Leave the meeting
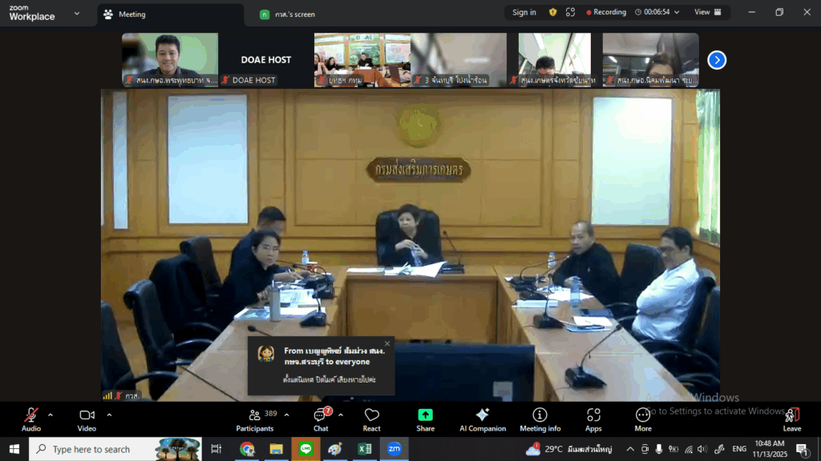 (x=791, y=415)
